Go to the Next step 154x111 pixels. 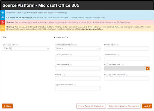[147, 106]
